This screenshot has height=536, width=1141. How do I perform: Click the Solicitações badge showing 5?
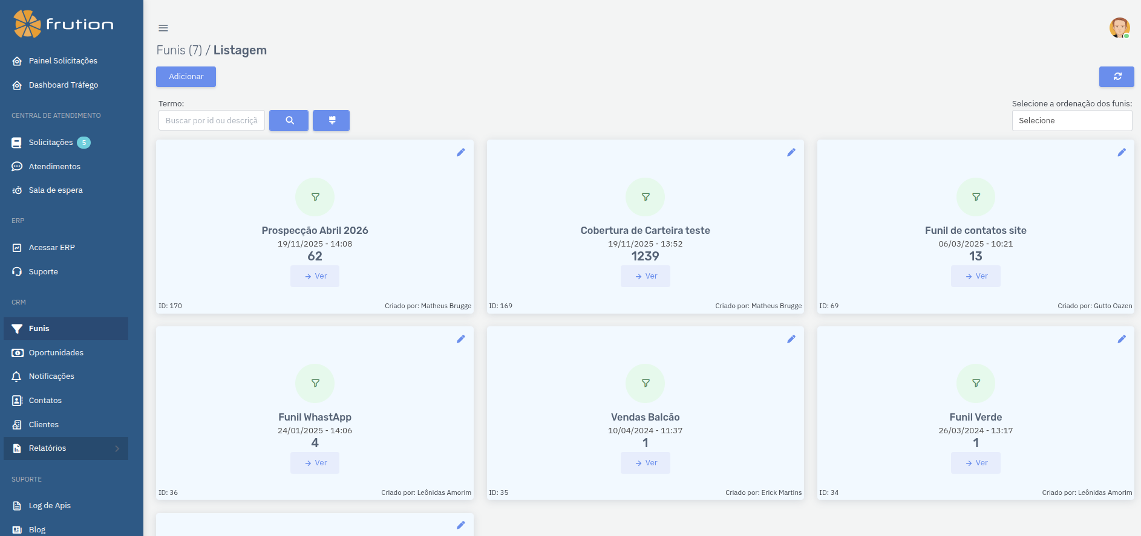(x=84, y=143)
